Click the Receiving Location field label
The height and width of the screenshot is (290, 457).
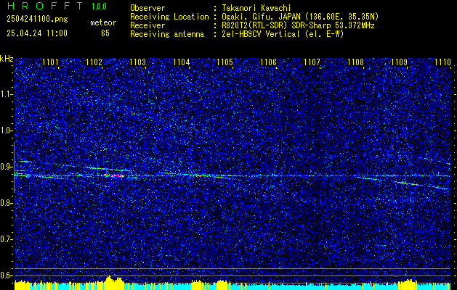[x=169, y=17]
